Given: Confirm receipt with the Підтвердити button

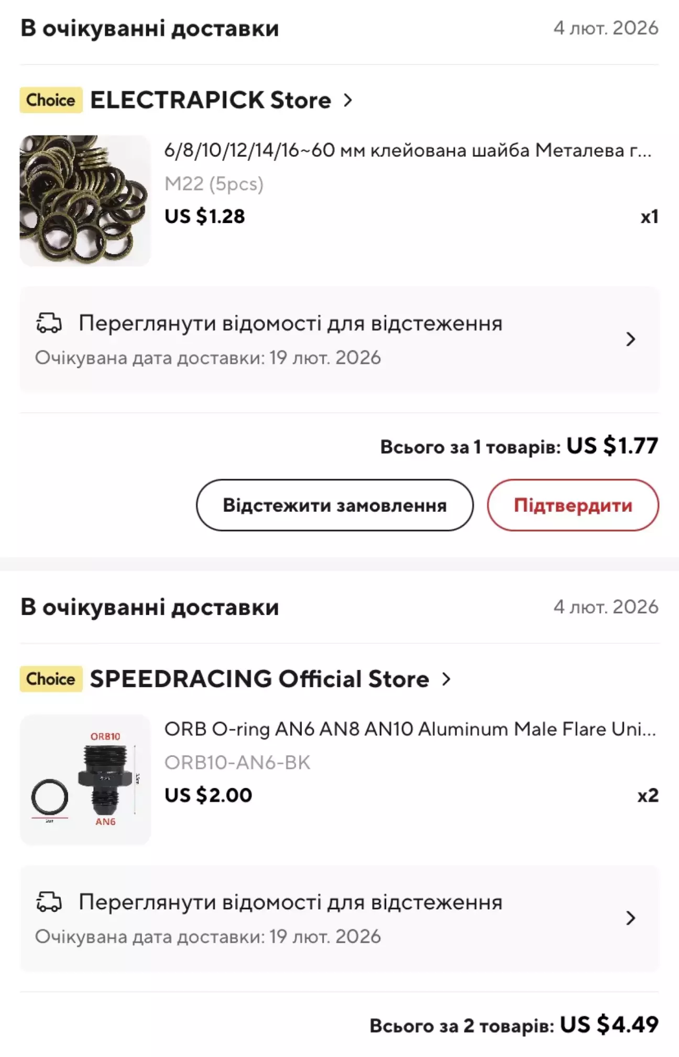Looking at the screenshot, I should [x=573, y=505].
